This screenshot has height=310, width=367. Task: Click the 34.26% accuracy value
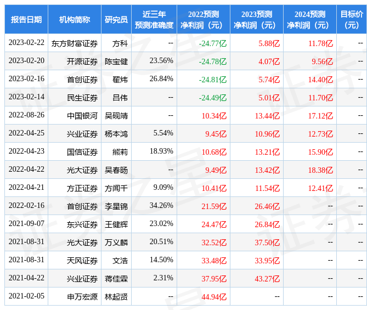161,206
